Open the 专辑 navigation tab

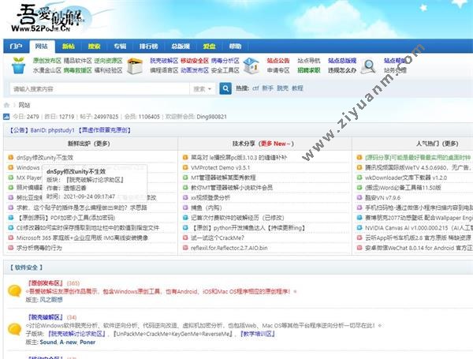tap(120, 47)
